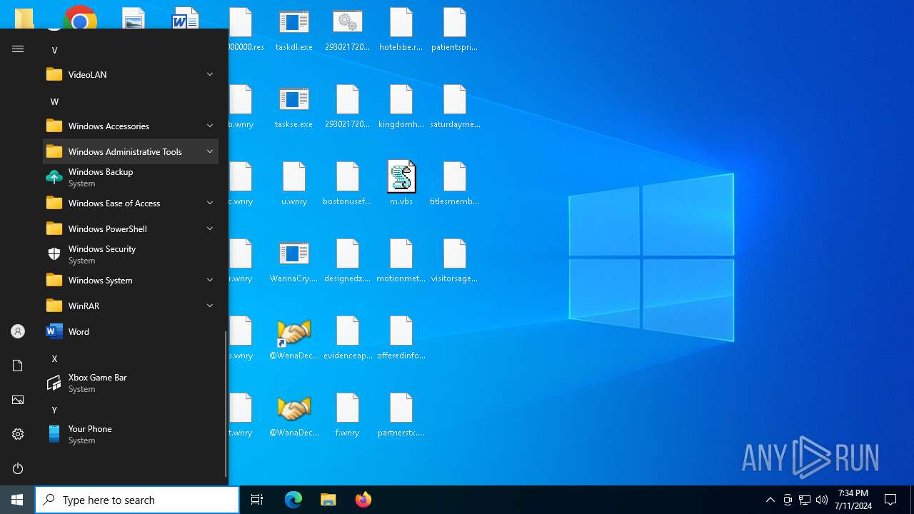Click the Windows Start button
The height and width of the screenshot is (514, 914).
click(x=17, y=500)
